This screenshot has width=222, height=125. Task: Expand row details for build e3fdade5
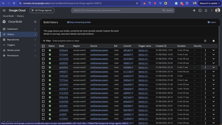coord(213,50)
